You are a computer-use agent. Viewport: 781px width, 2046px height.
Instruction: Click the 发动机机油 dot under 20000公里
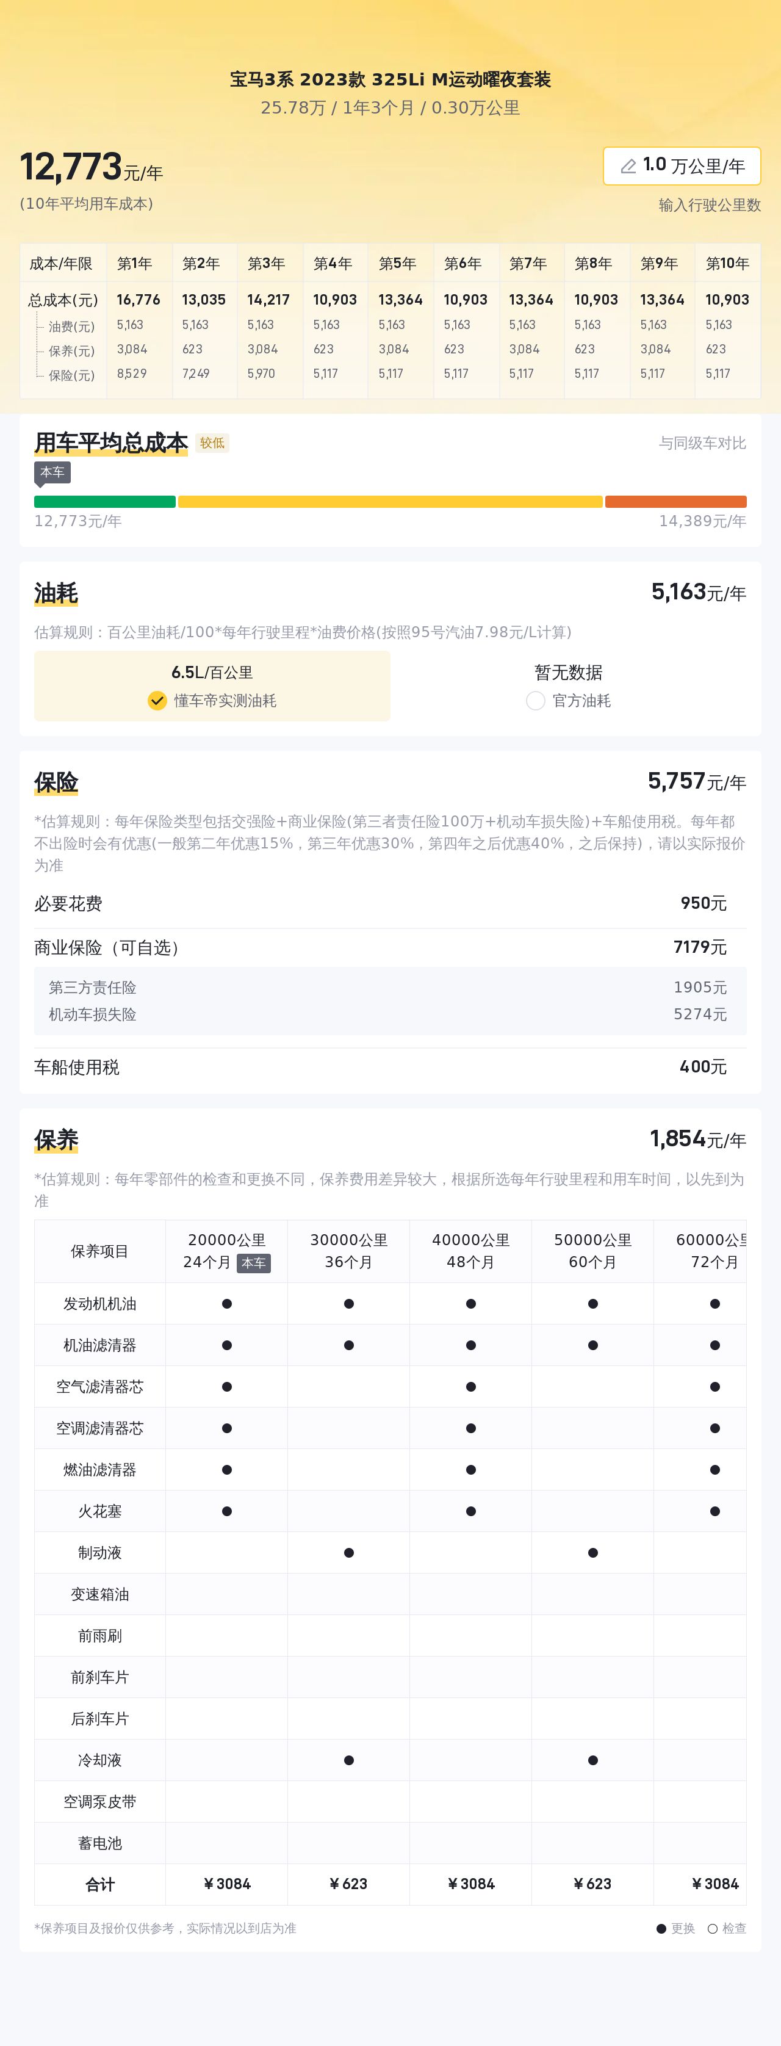click(x=227, y=1303)
